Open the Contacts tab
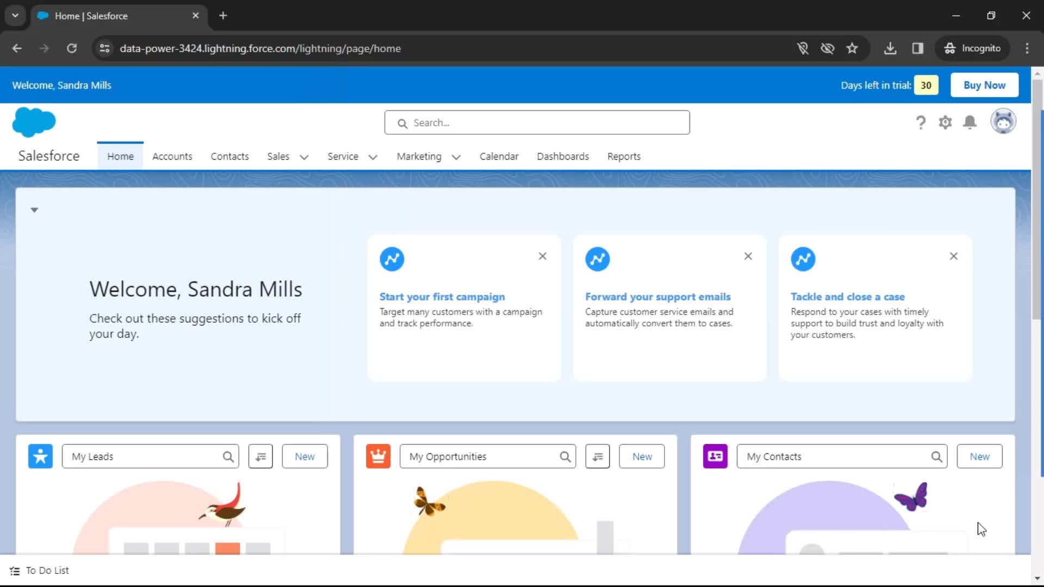This screenshot has height=587, width=1044. pos(229,157)
